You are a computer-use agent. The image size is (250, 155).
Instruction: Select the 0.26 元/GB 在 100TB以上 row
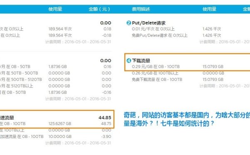coord(155,73)
